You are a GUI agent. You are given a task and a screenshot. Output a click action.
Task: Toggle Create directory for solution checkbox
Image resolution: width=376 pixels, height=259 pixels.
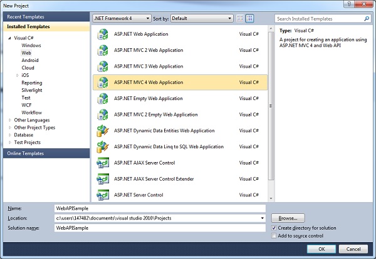tap(274, 228)
